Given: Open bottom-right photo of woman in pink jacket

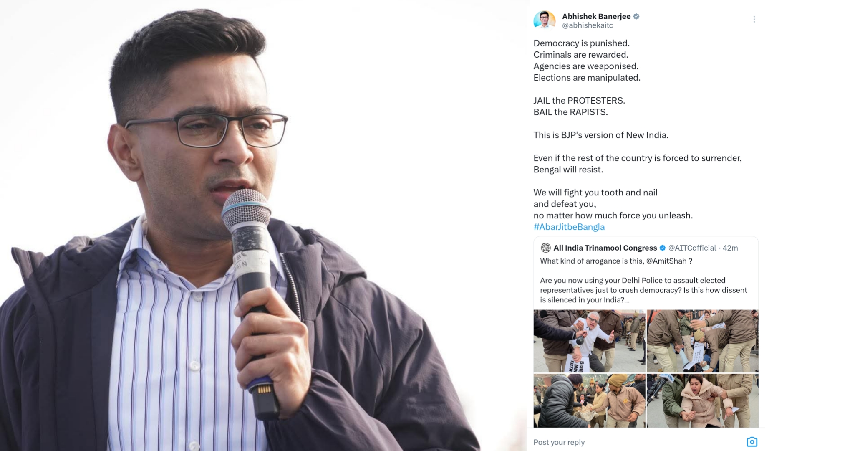Looking at the screenshot, I should pyautogui.click(x=703, y=400).
